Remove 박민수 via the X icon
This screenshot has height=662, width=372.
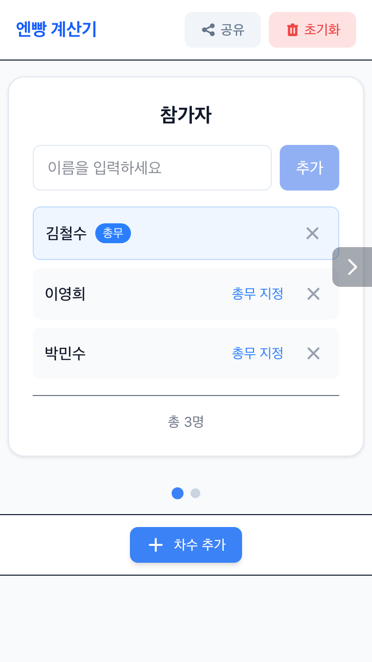[313, 353]
